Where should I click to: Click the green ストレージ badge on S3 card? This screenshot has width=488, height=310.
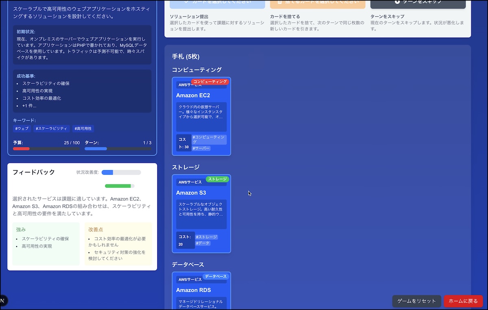click(x=217, y=179)
